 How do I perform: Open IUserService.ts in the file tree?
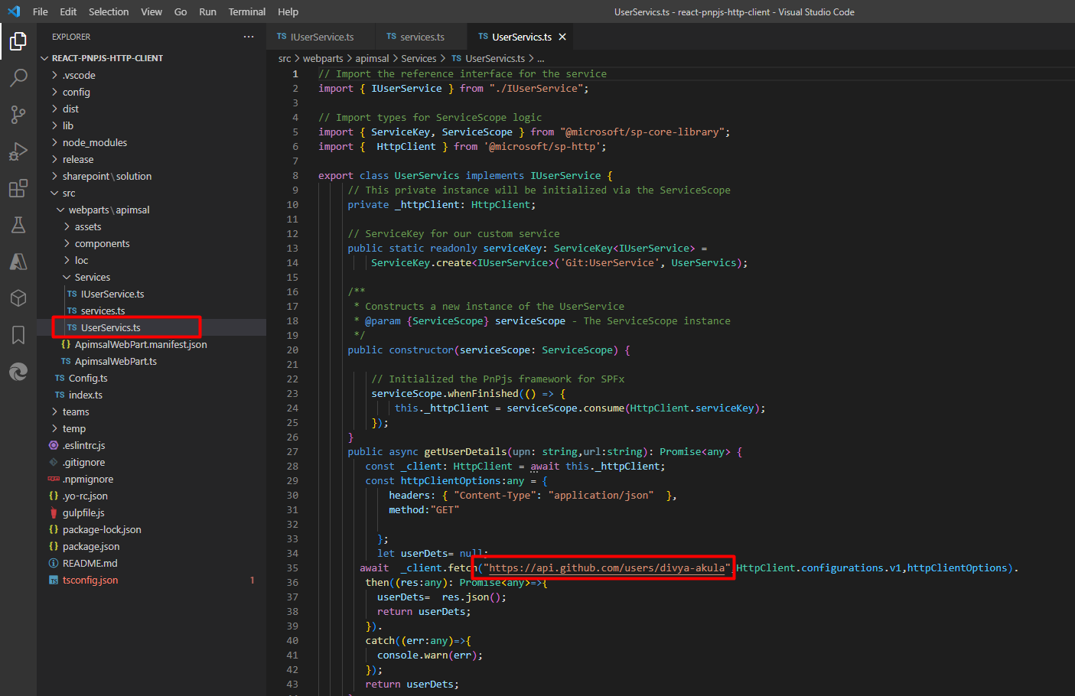pos(151,294)
